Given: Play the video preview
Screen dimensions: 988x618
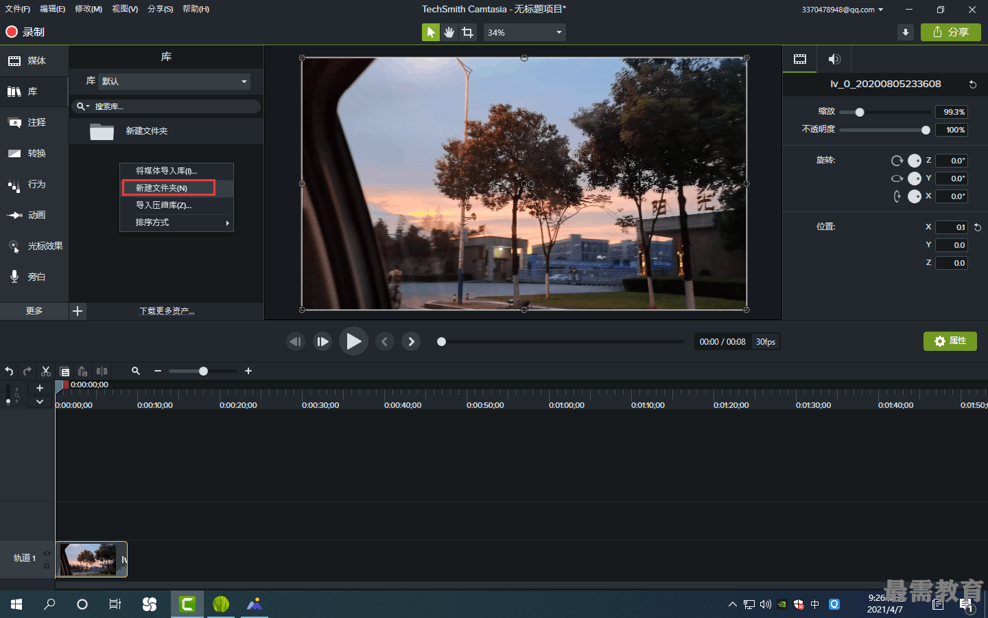Looking at the screenshot, I should pyautogui.click(x=353, y=341).
